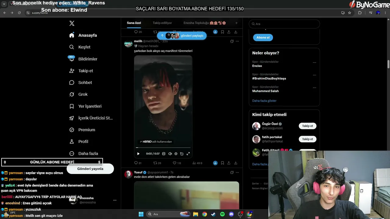
Task: Click Gönderi yayınla post button
Action: pyautogui.click(x=90, y=169)
